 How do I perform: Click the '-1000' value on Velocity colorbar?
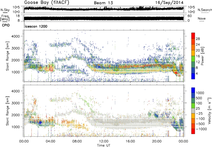(x=201, y=129)
